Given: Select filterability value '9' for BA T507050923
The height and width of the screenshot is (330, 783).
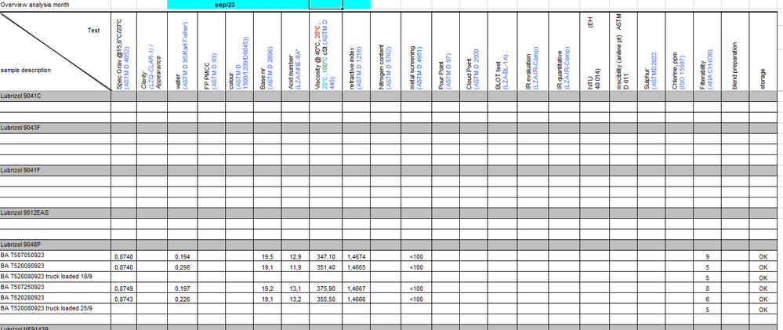Looking at the screenshot, I should click(707, 256).
